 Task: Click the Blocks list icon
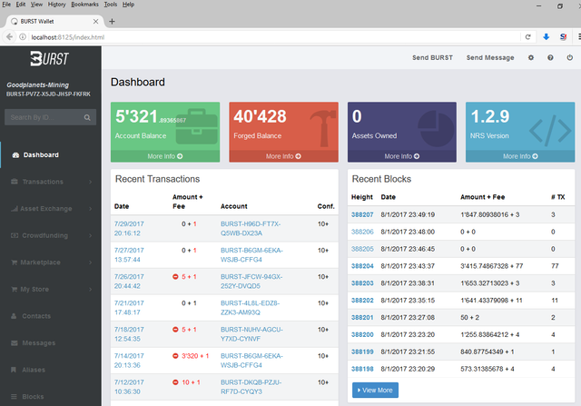[x=15, y=397]
